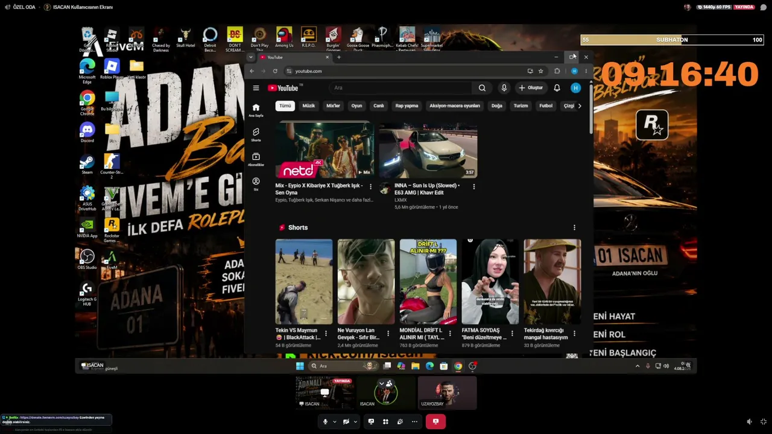Image resolution: width=772 pixels, height=434 pixels.
Task: Click the Windows Start button
Action: click(x=300, y=366)
